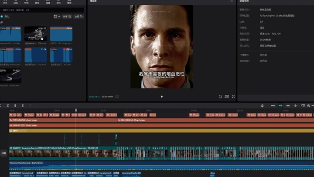Open the grid view mode dropdown
The image size is (314, 177).
tap(57, 17)
